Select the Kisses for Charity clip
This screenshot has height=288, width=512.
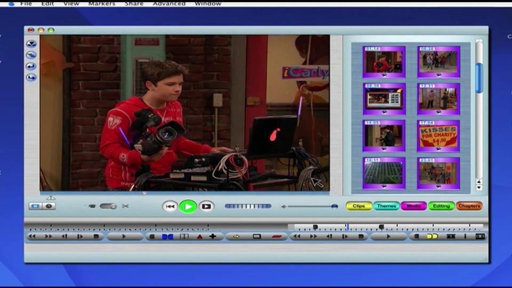click(x=438, y=136)
